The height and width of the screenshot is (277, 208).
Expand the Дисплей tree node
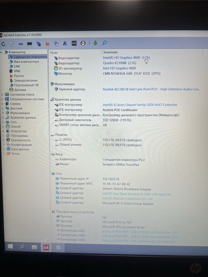coord(3,108)
